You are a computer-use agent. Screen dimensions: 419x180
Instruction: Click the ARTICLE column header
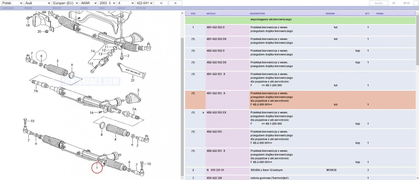(211, 14)
